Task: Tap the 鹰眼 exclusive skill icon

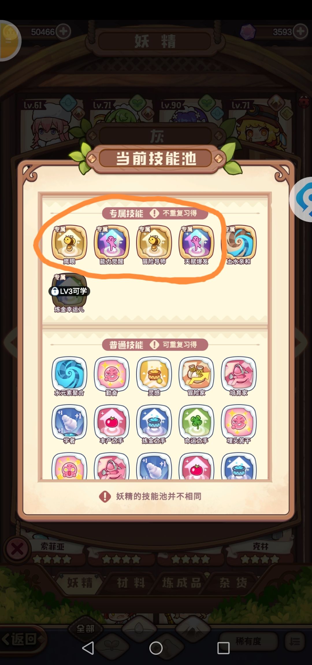Action: [69, 243]
